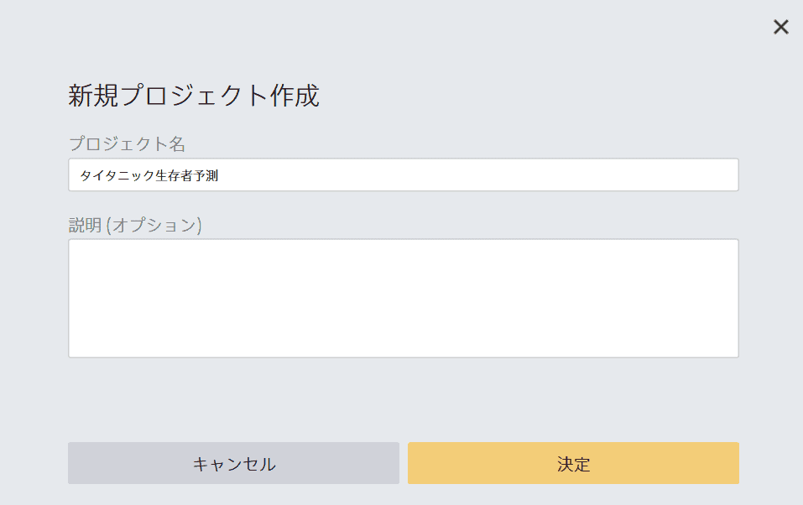Click the empty description box
Image resolution: width=803 pixels, height=505 pixels.
(x=403, y=298)
